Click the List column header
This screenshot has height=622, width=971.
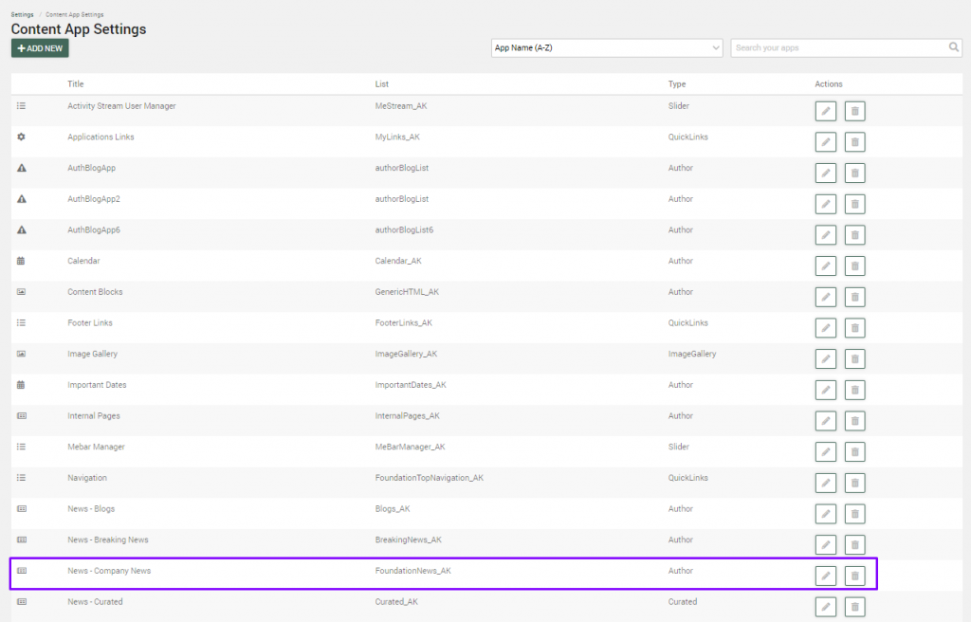(x=382, y=84)
